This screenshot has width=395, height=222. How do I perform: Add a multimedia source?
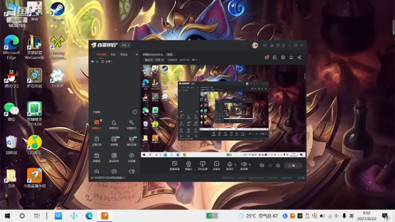217,166
